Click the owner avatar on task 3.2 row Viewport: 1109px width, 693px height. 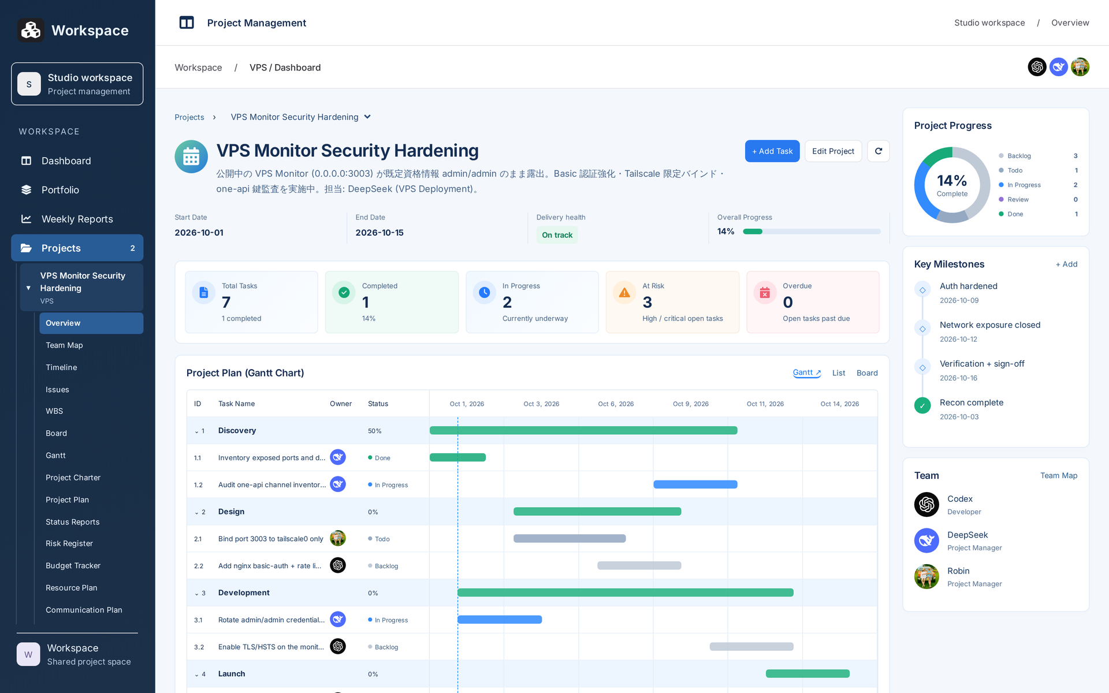pyautogui.click(x=338, y=646)
